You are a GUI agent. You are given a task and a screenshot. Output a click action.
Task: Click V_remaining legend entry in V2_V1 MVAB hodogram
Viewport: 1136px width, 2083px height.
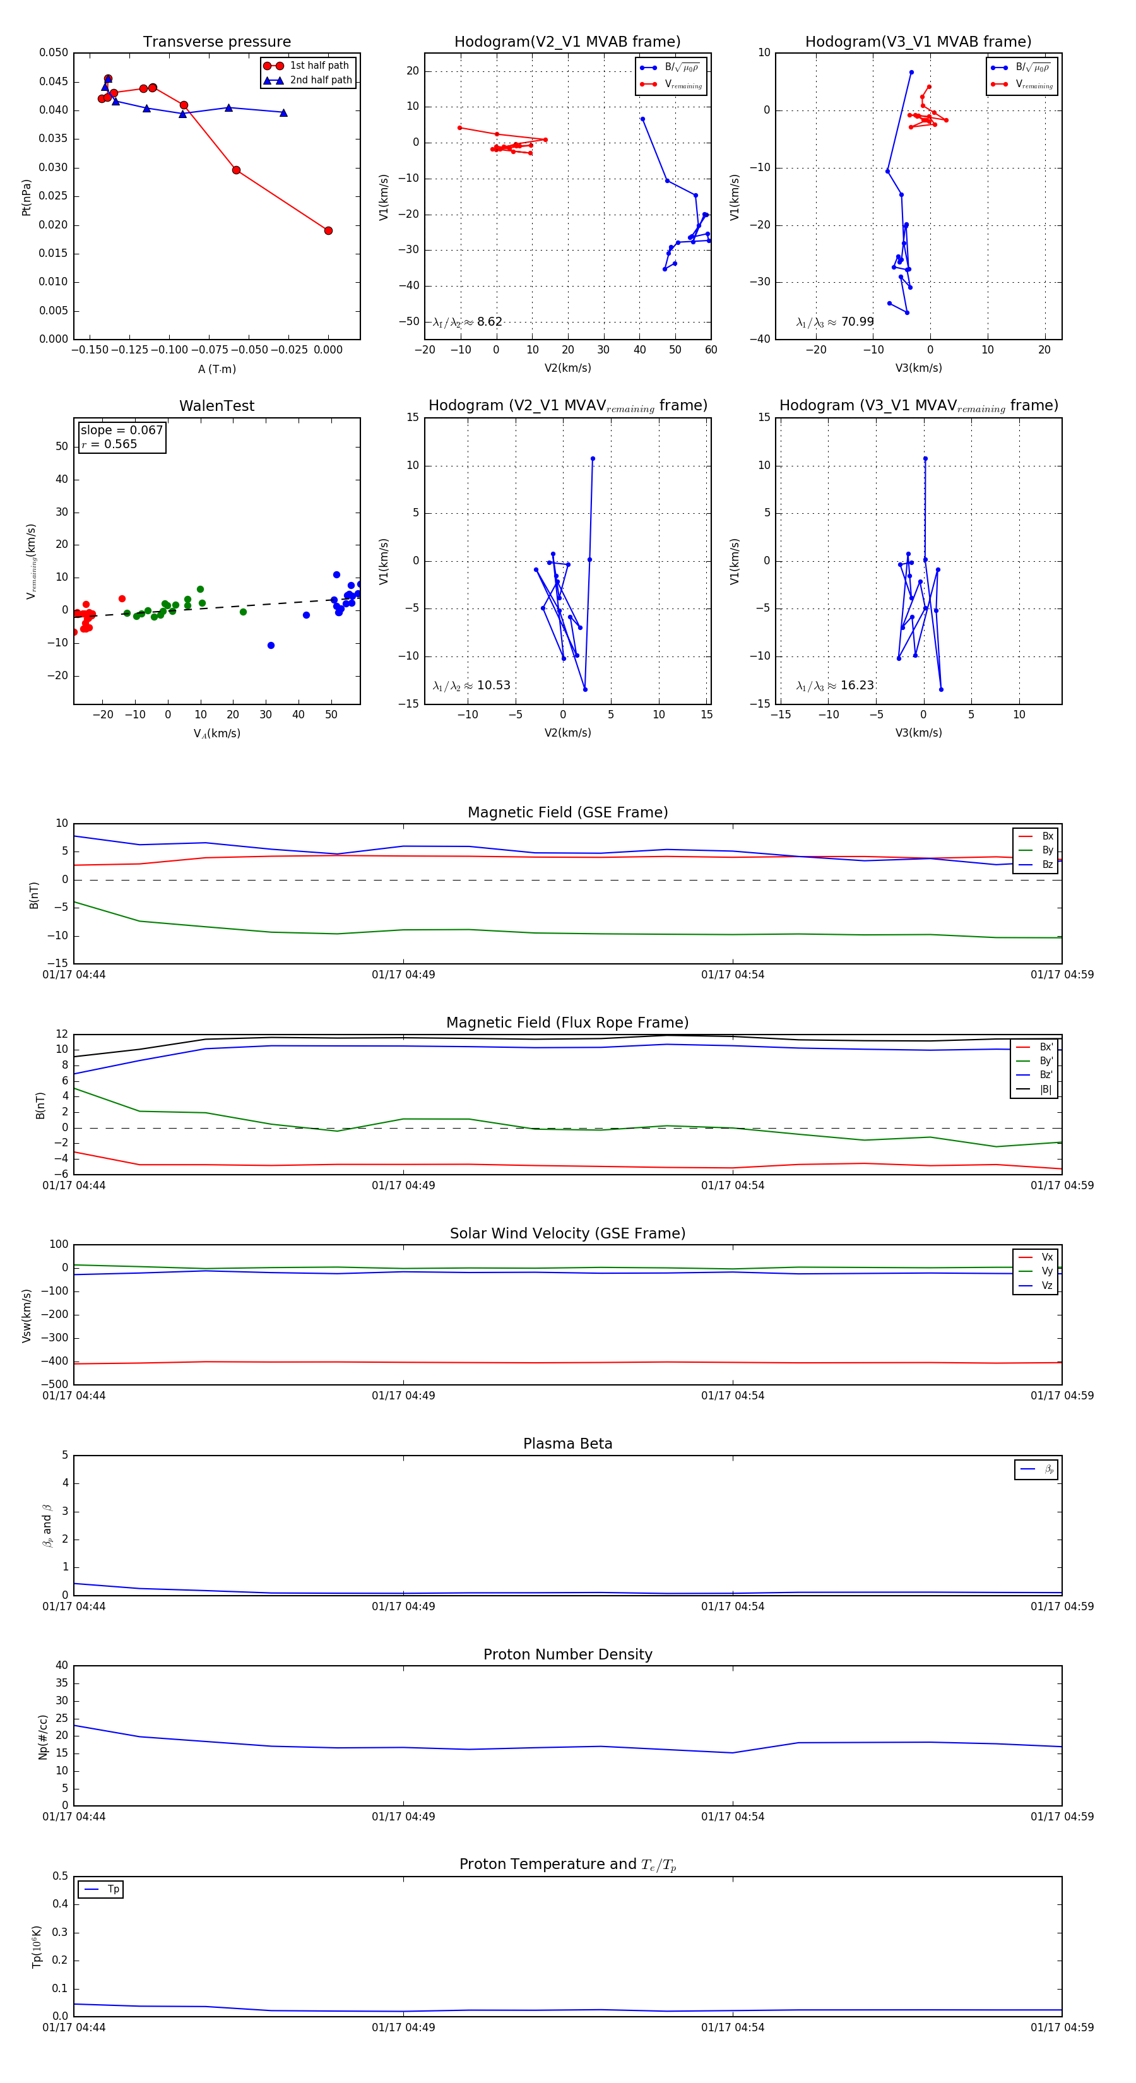click(670, 84)
